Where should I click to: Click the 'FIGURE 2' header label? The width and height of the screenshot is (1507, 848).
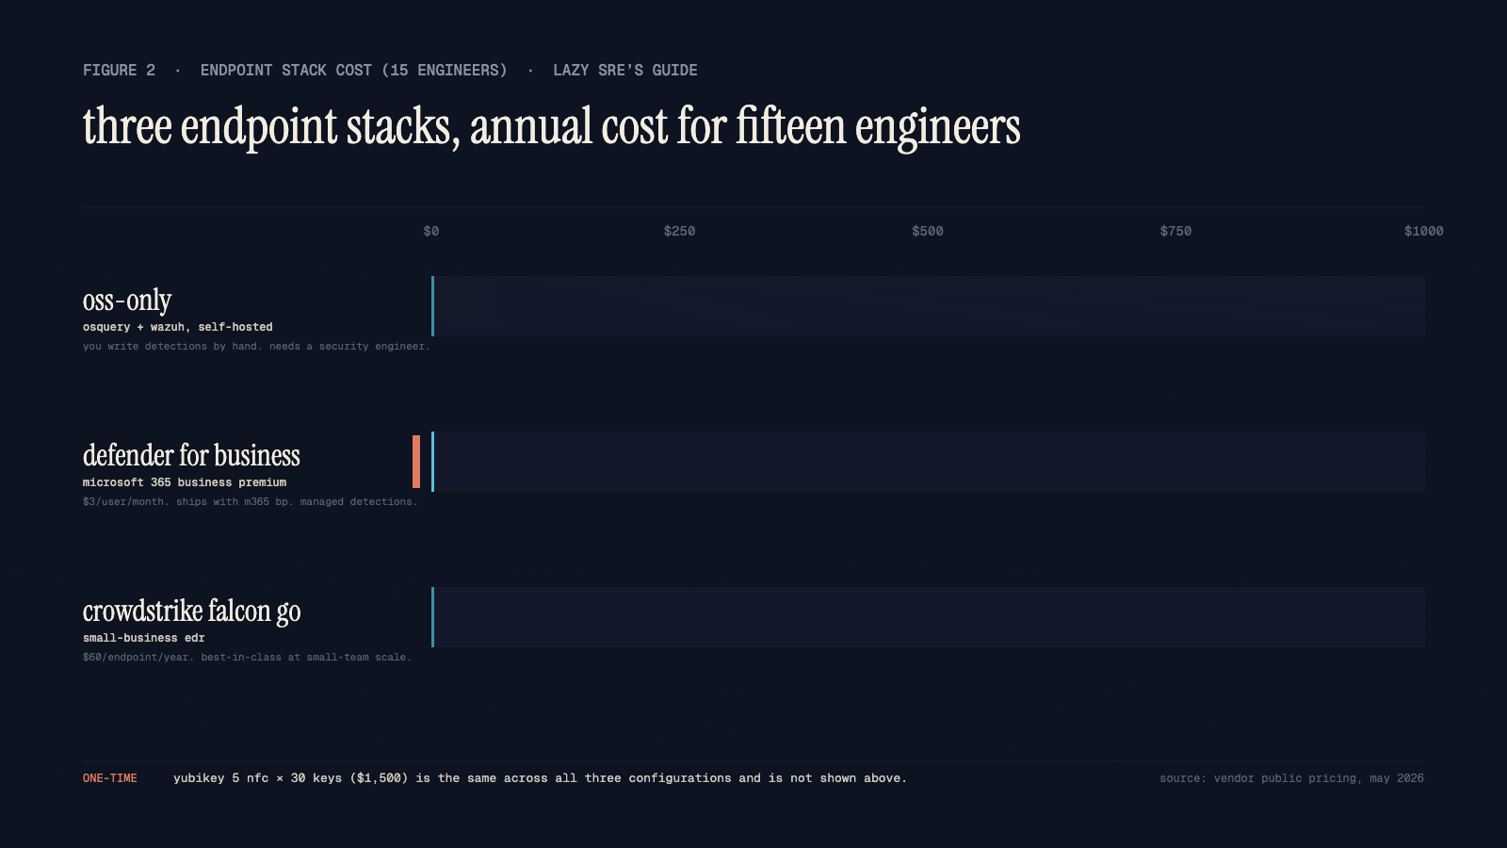coord(119,71)
